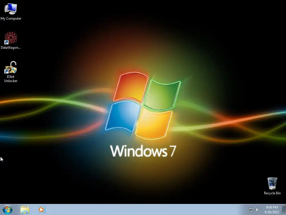Open the Windows Start menu orb
This screenshot has height=215, width=286.
point(8,209)
